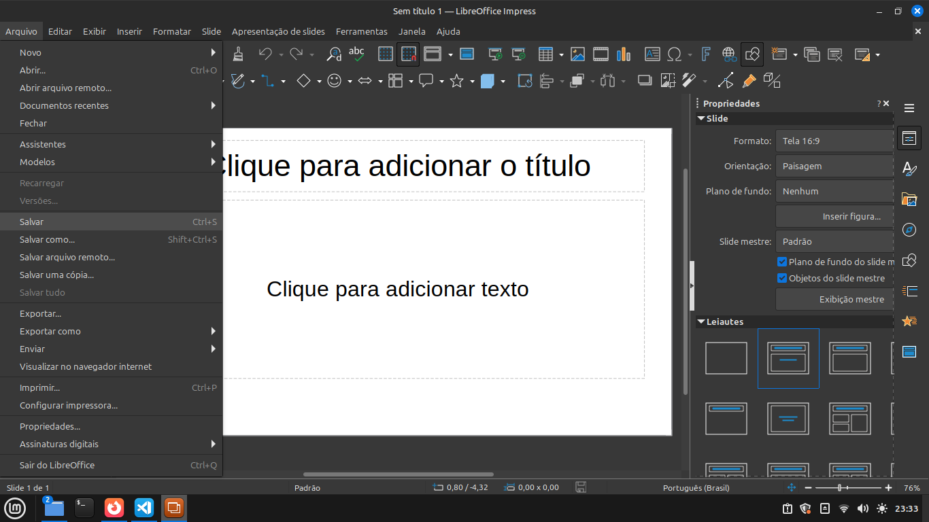This screenshot has width=929, height=522.
Task: Open the 'Documentos recentes' submenu
Action: (x=112, y=105)
